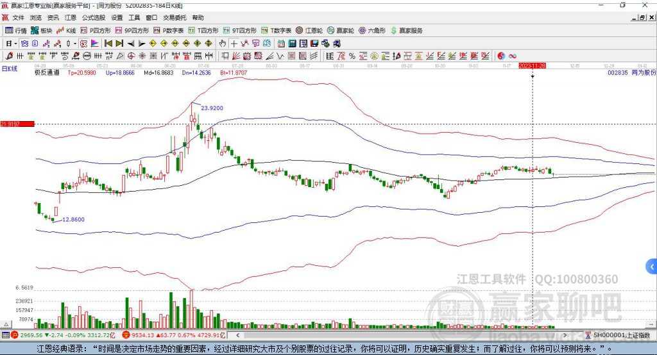Click the 沪 index 2969.56 status entry
657x355 pixels.
coord(64,335)
